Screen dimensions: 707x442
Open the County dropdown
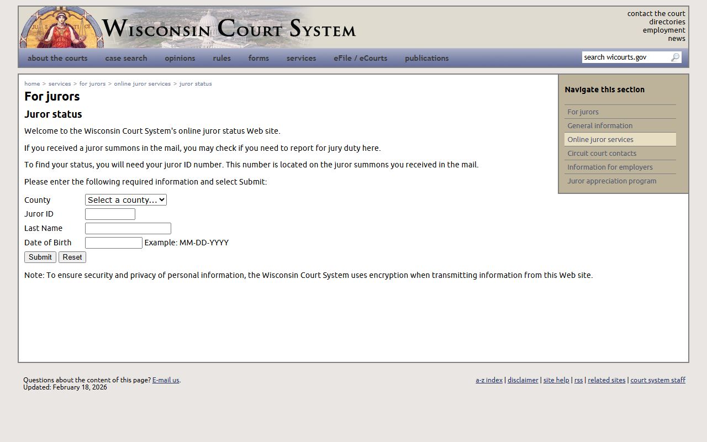tap(126, 200)
